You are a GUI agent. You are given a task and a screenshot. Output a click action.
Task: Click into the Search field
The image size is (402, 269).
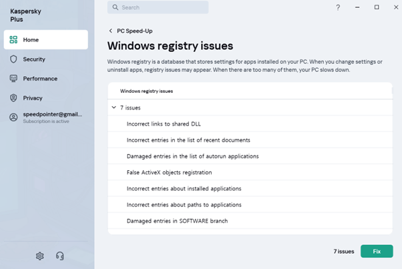(x=158, y=7)
